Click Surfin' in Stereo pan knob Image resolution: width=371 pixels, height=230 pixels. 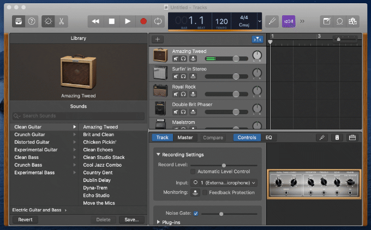click(x=257, y=73)
